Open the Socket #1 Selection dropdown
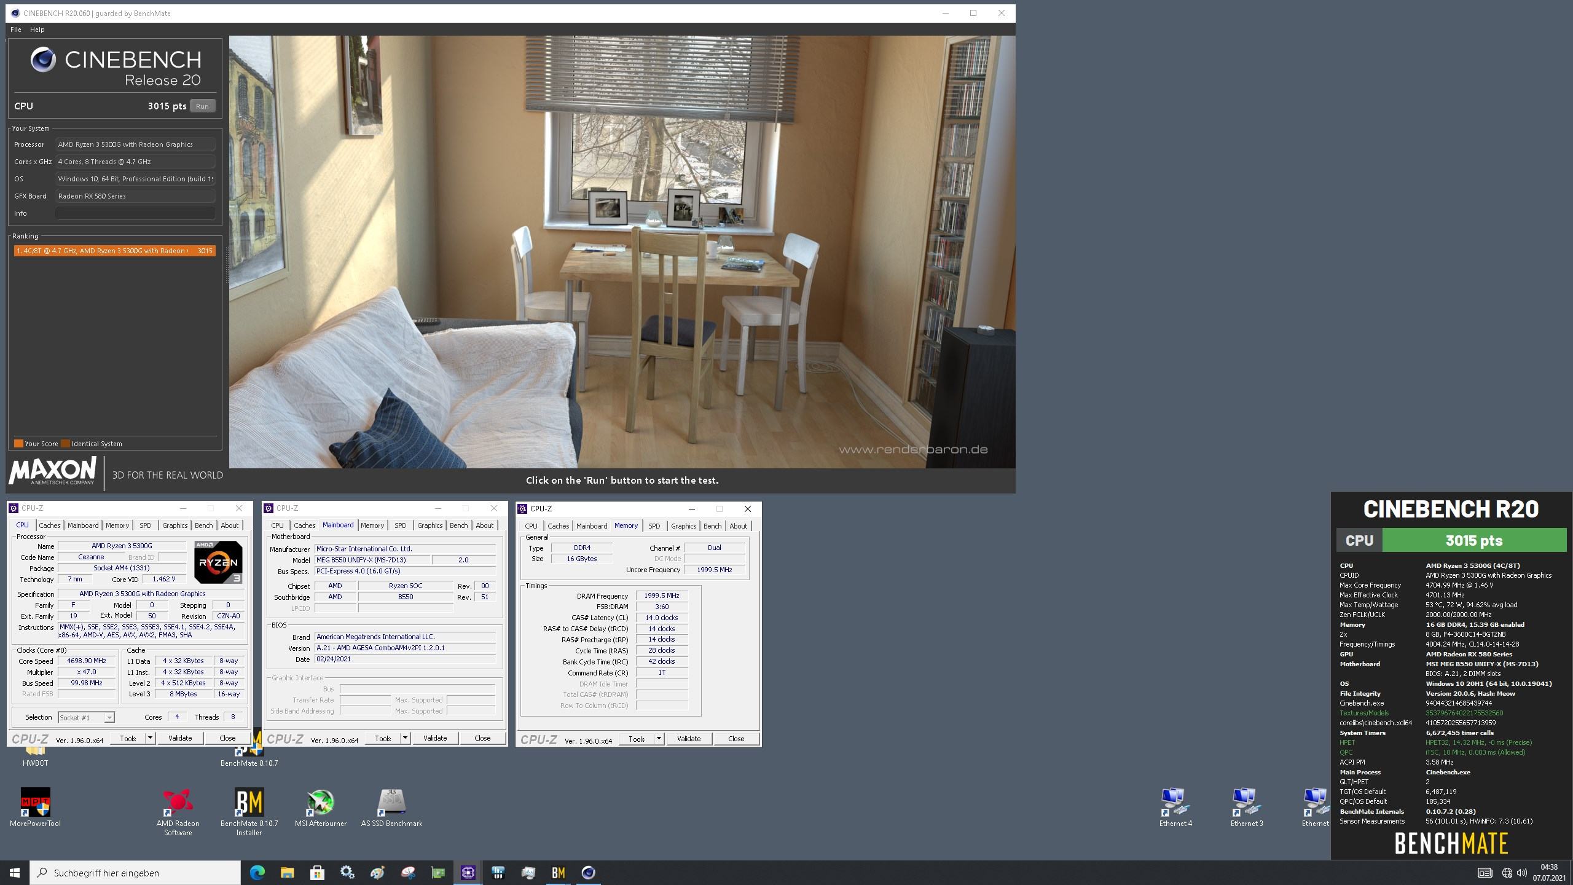 (86, 717)
